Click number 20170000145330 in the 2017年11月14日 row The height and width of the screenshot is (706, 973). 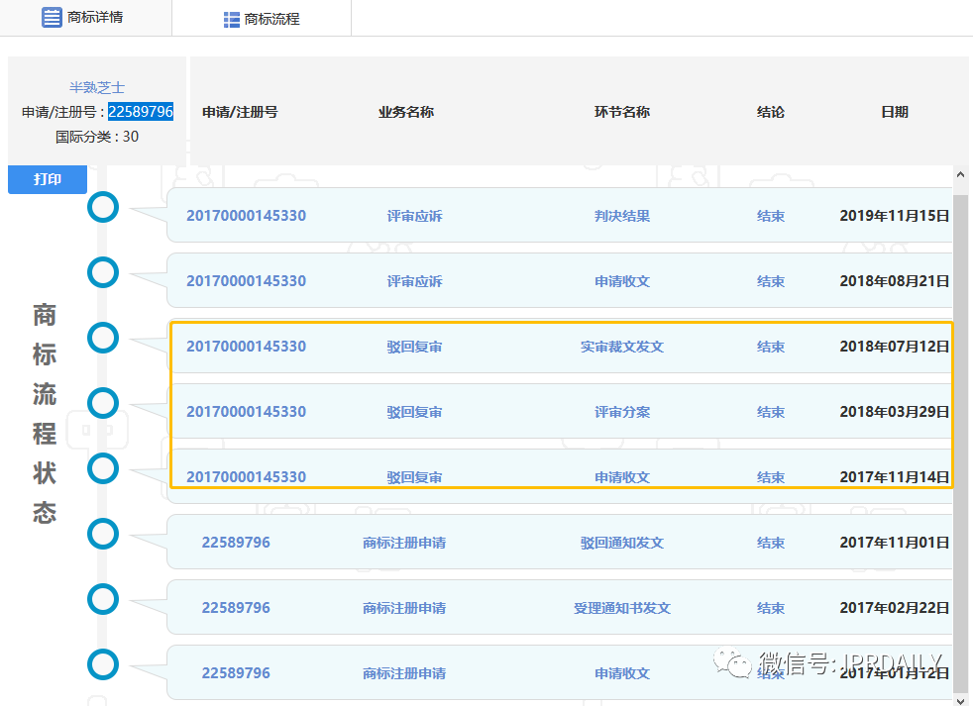pos(247,477)
